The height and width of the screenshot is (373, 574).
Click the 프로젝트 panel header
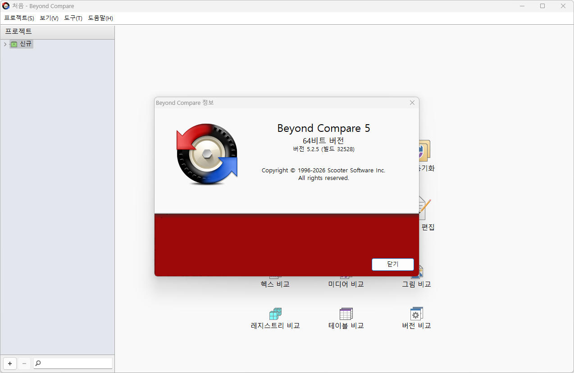[57, 31]
